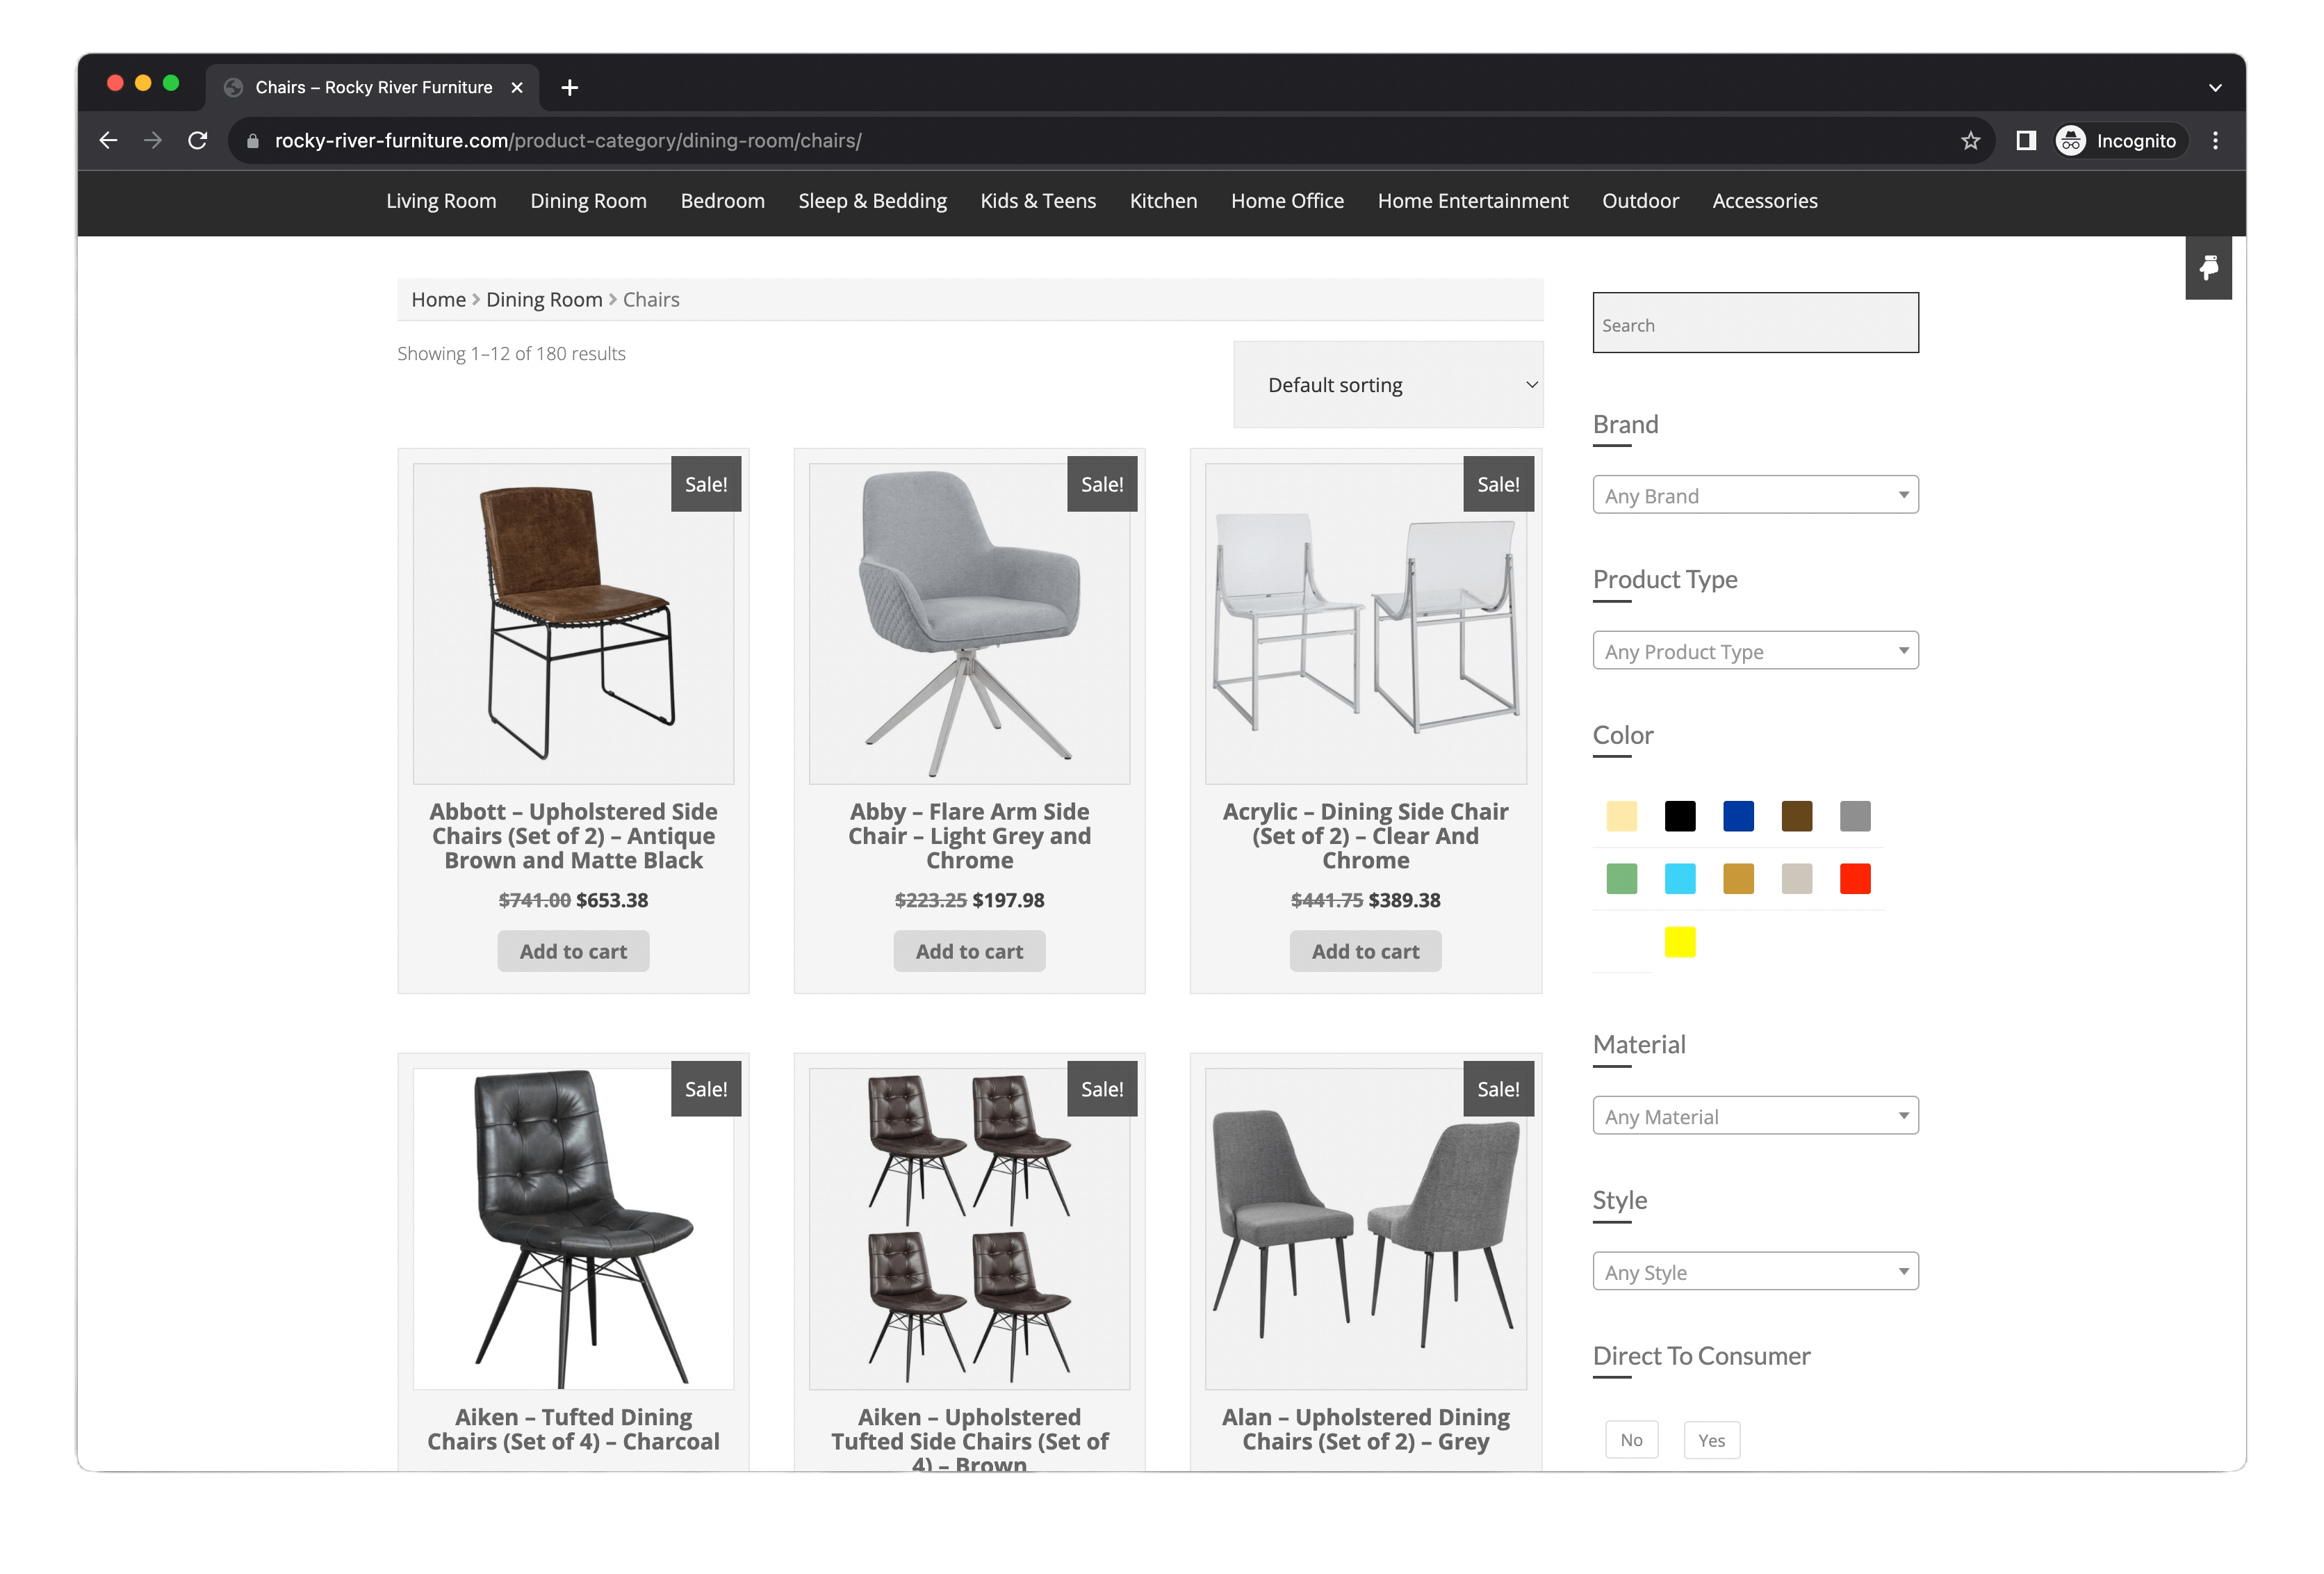The height and width of the screenshot is (1574, 2324).
Task: Bookmark this page with star icon
Action: (x=1970, y=141)
